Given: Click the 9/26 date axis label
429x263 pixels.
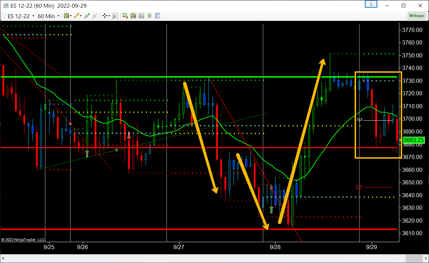Looking at the screenshot, I should 82,247.
